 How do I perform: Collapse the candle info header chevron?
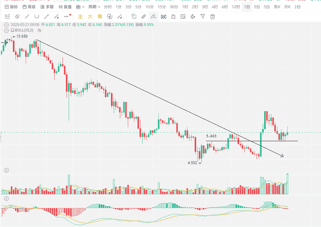[x=5, y=25]
